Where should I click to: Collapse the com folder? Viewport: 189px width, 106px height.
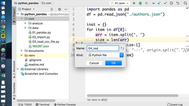point(22,19)
